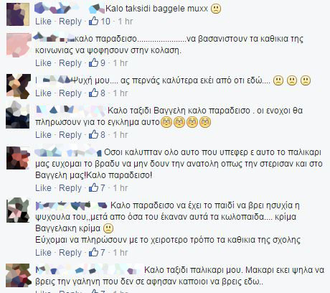This screenshot has width=330, height=293.
Task: Click sad emoji after 'Βαγγελακη κρίμα'
Action: 108,228
